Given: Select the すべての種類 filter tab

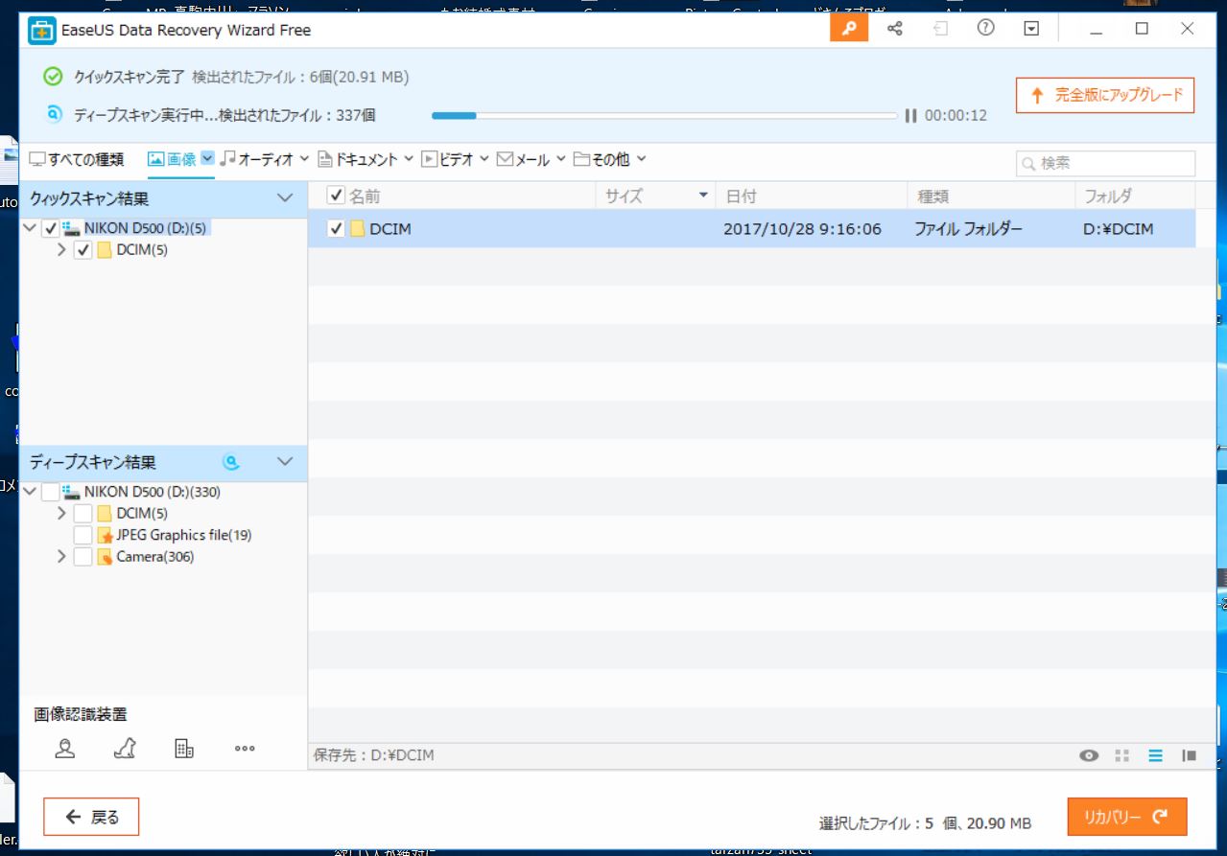Looking at the screenshot, I should pos(77,159).
